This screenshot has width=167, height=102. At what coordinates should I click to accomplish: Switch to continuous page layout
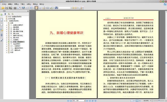(x=134, y=101)
